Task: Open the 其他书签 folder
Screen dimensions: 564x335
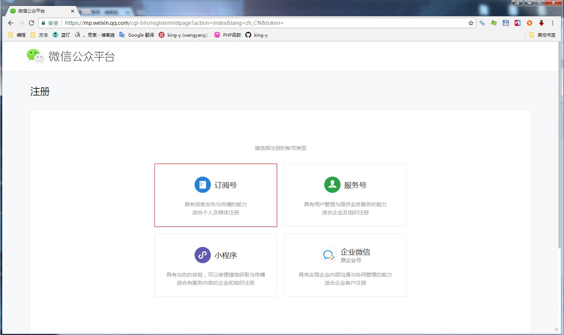Action: (x=543, y=35)
